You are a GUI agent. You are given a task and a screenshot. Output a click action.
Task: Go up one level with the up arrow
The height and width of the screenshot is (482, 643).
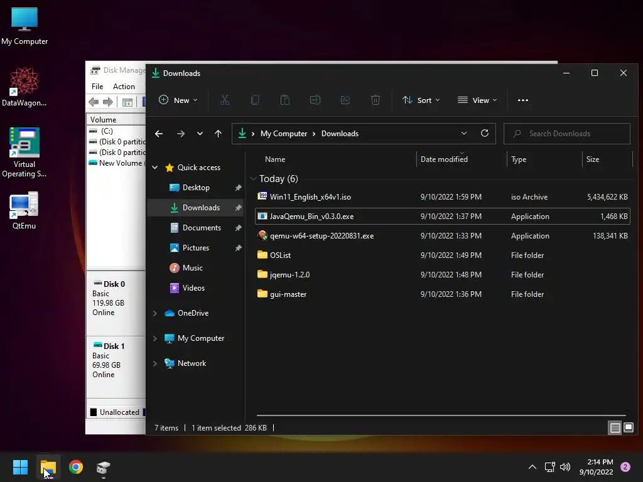pos(218,134)
